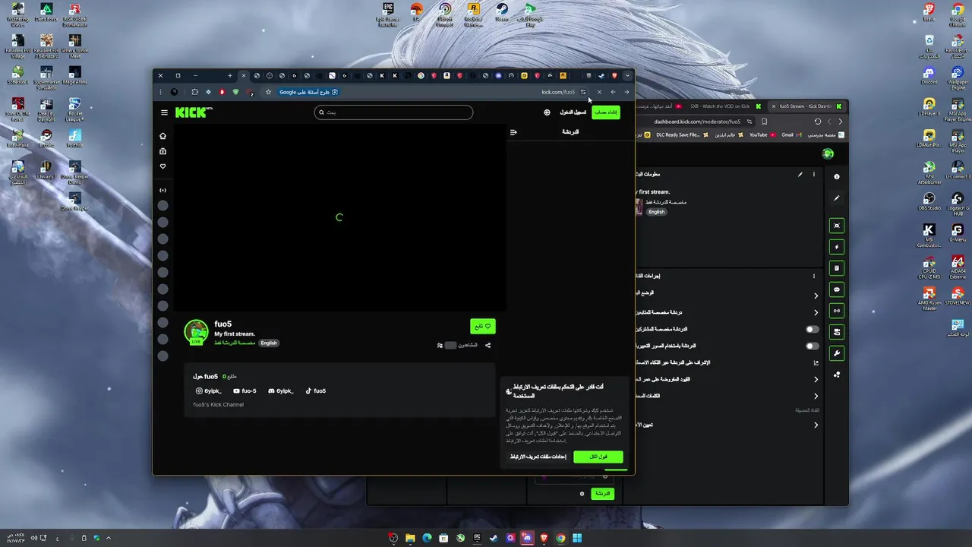Expand the slow mode row chevron in dashboard

pyautogui.click(x=816, y=296)
